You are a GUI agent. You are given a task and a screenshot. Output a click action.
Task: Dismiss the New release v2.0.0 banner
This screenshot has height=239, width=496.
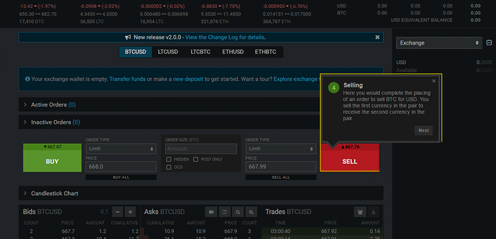pyautogui.click(x=377, y=37)
